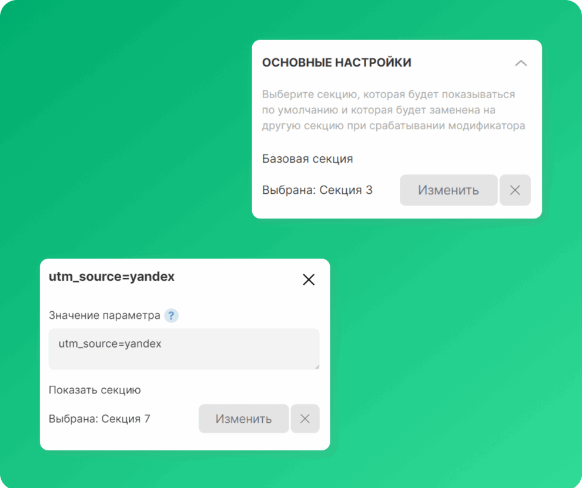Screen dimensions: 582x488
Task: Click the bold utm_source=yandex card title
Action: coord(112,277)
